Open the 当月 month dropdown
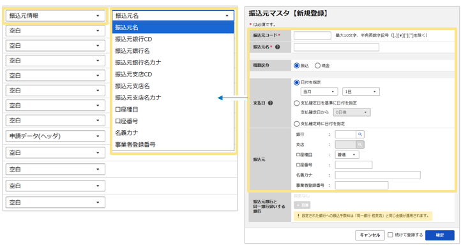This screenshot has height=250, width=461. (x=319, y=92)
